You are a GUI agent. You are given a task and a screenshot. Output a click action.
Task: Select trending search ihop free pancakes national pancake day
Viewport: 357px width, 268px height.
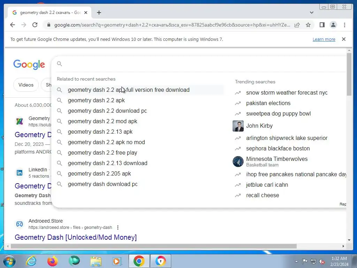(296, 174)
